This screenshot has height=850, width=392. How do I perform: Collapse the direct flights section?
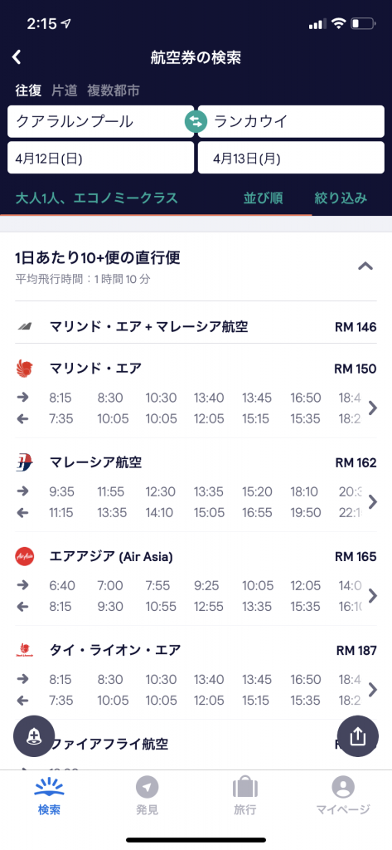click(x=365, y=266)
